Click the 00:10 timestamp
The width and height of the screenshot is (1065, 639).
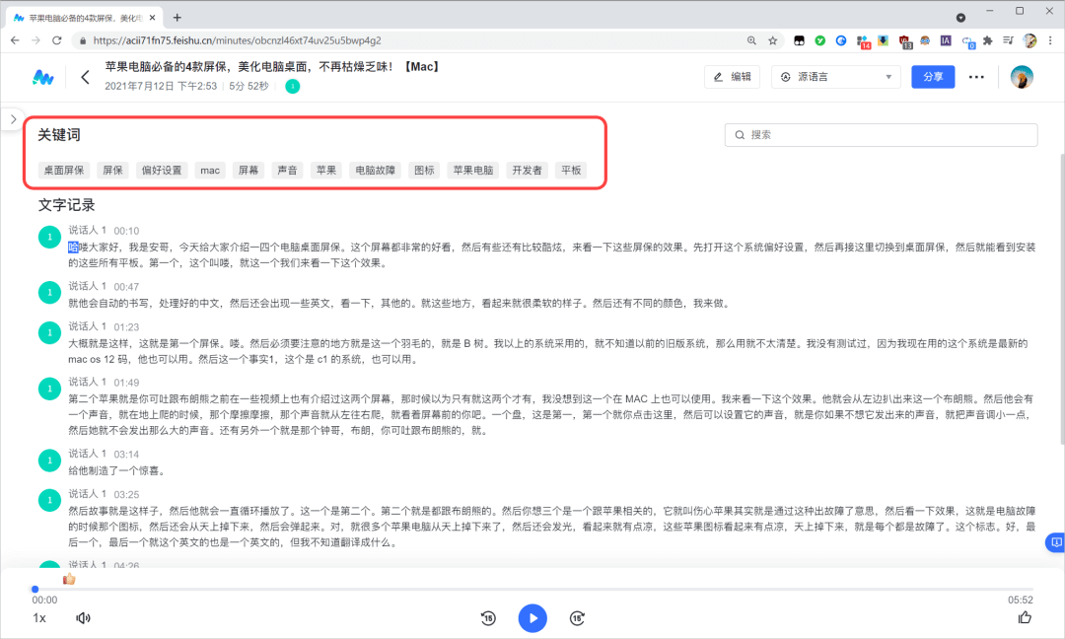(126, 231)
